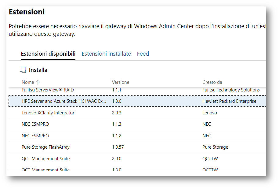Viewport: 279px width, 189px height.
Task: Click the Hewlett Packard Enterprise creator cell
Action: pyautogui.click(x=229, y=101)
